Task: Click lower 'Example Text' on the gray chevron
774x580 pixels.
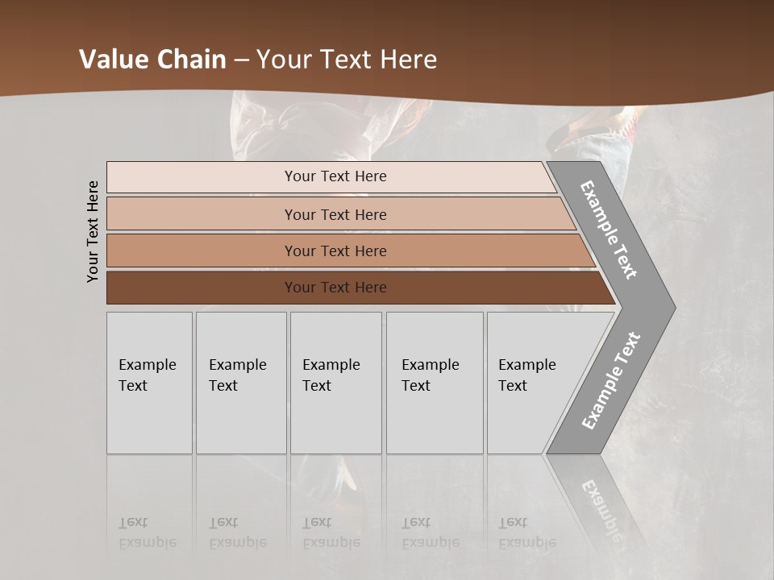Action: (610, 381)
